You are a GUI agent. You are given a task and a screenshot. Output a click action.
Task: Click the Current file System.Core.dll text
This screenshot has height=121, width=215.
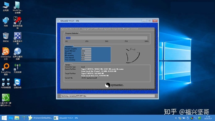(x=89, y=78)
